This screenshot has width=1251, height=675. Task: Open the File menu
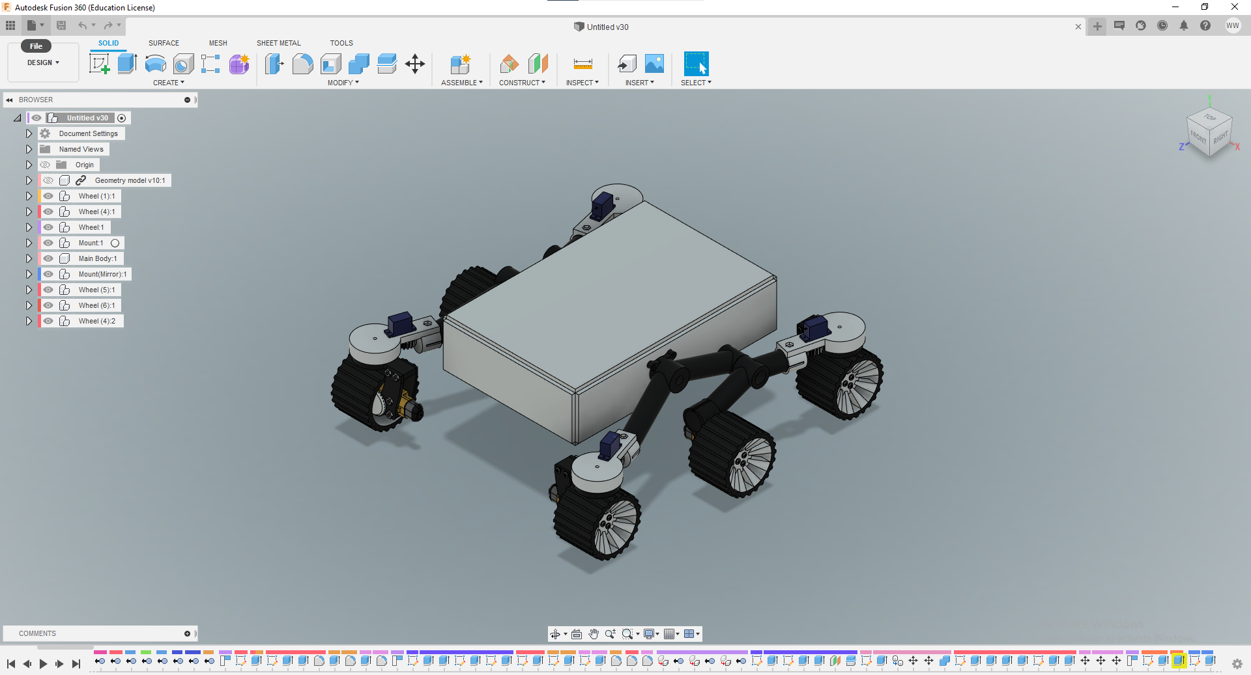36,46
